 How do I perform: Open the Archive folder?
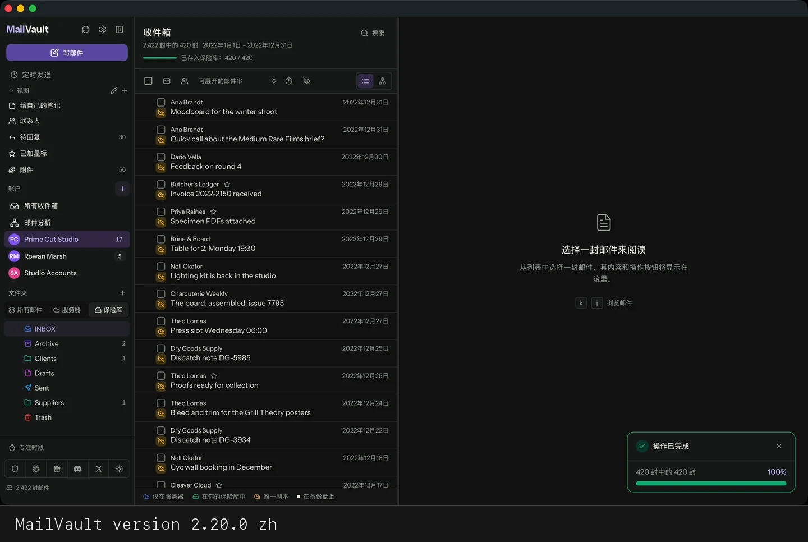tap(67, 343)
